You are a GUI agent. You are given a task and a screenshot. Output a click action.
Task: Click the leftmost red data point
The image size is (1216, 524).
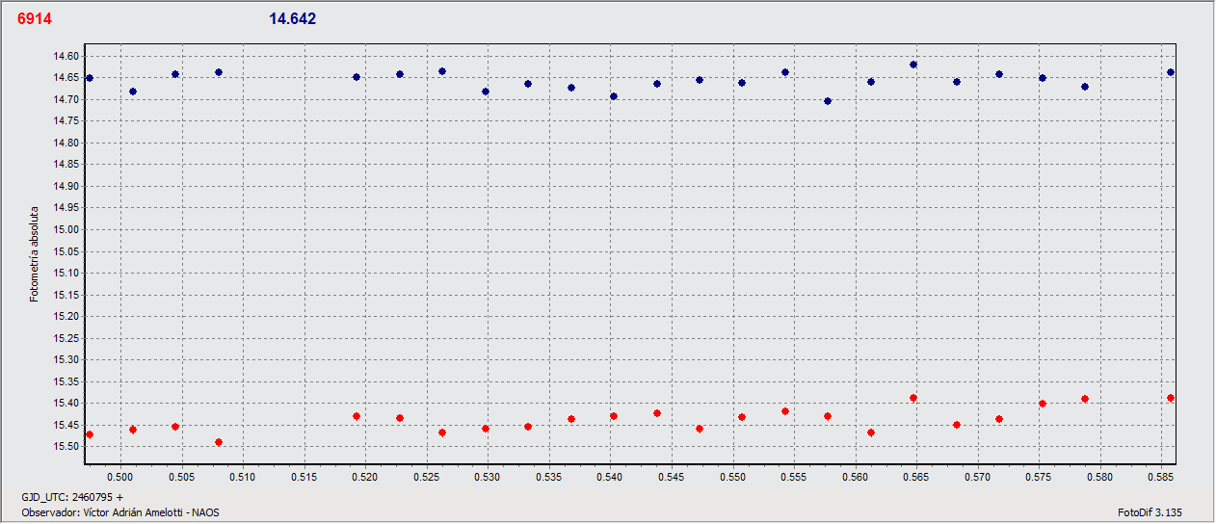tap(90, 434)
